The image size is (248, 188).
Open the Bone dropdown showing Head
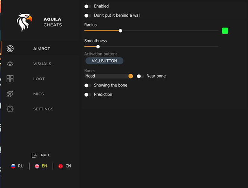coord(108,76)
